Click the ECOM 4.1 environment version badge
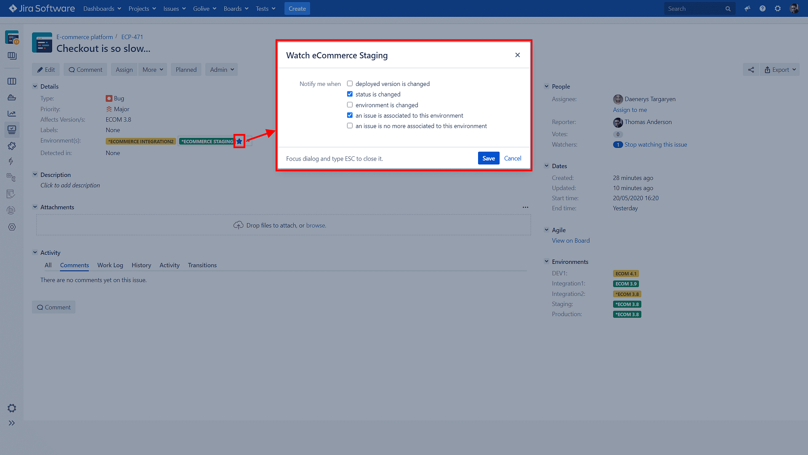 [626, 273]
